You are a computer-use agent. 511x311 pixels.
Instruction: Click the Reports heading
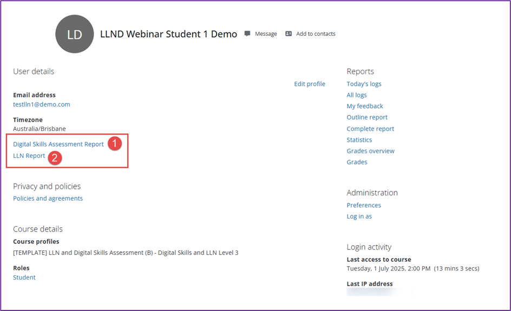360,71
